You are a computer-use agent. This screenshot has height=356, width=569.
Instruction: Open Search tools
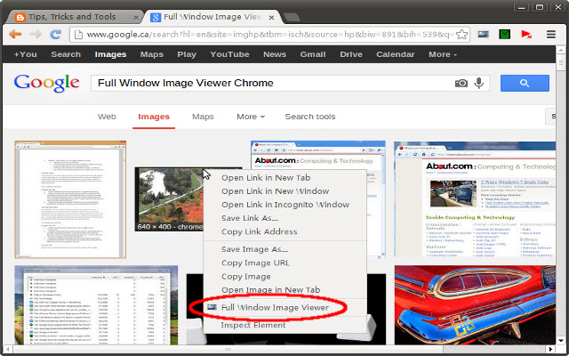310,117
